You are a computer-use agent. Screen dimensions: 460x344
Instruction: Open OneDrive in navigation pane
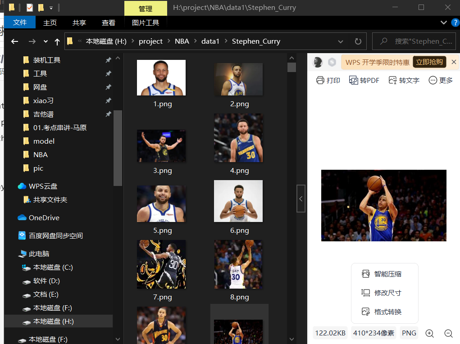(x=44, y=217)
